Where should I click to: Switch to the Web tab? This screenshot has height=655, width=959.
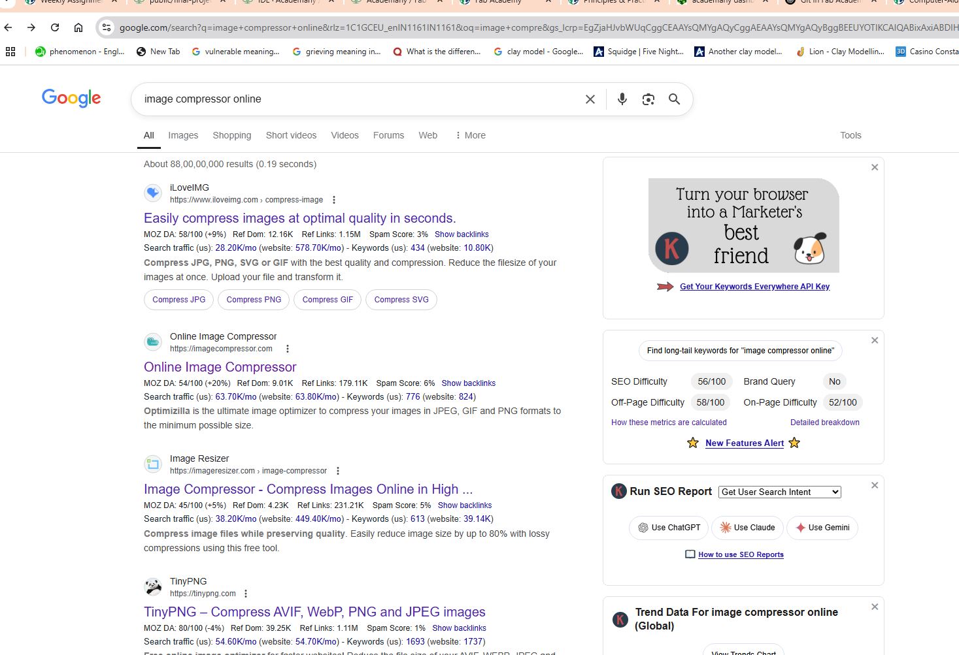(x=428, y=135)
